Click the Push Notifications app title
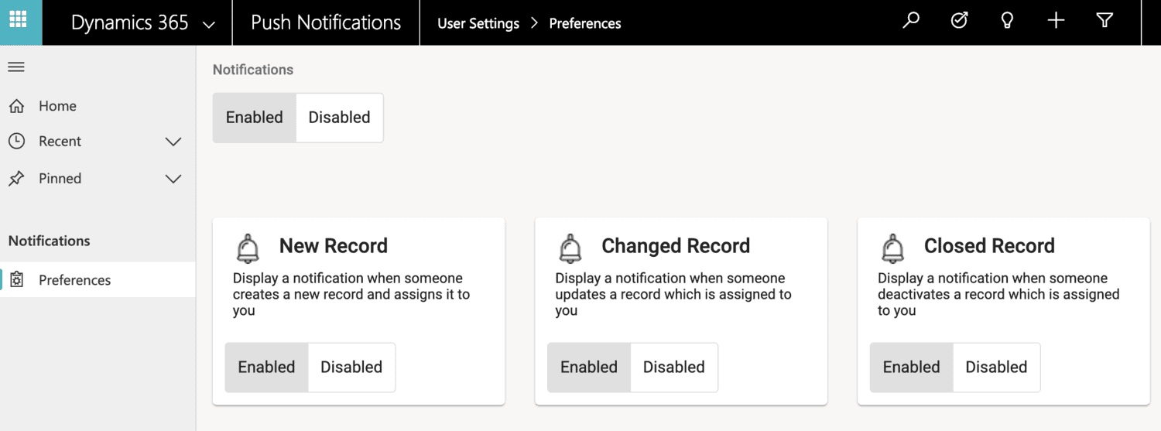The width and height of the screenshot is (1161, 431). (326, 22)
